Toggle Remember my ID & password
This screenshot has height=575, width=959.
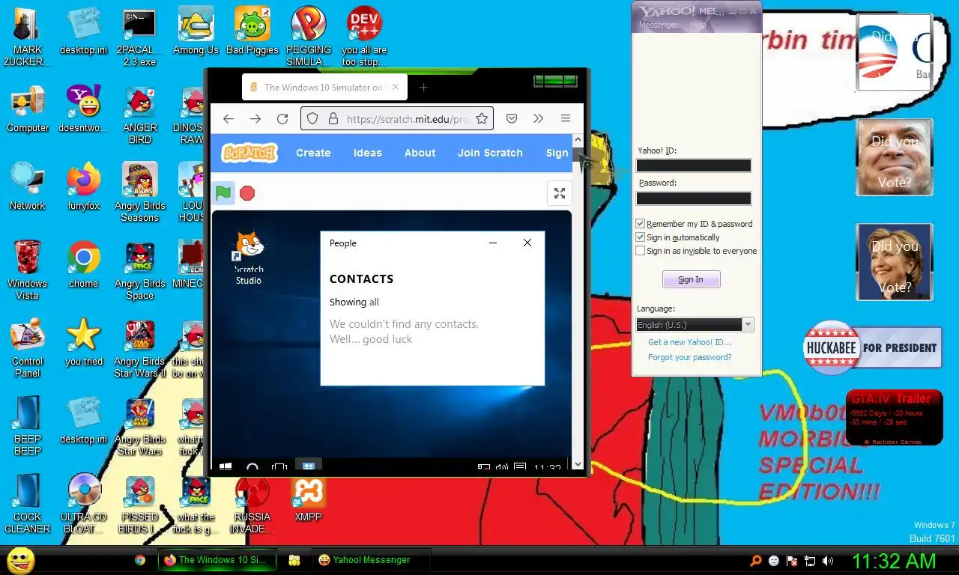641,224
